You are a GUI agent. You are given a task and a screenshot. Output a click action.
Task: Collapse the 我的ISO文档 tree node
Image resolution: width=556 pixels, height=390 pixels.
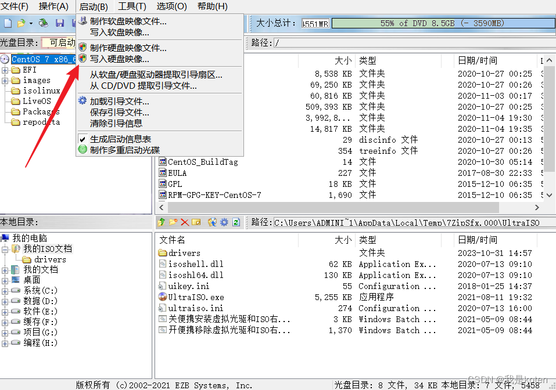(x=5, y=250)
